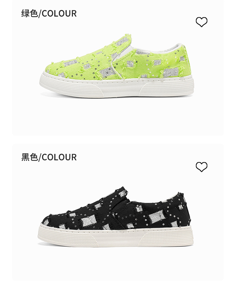Select the 绿色/COLOUR label
Image resolution: width=232 pixels, height=292 pixels.
point(49,13)
